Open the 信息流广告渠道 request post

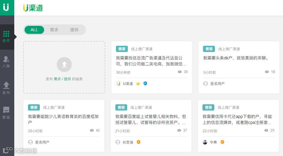(151, 61)
